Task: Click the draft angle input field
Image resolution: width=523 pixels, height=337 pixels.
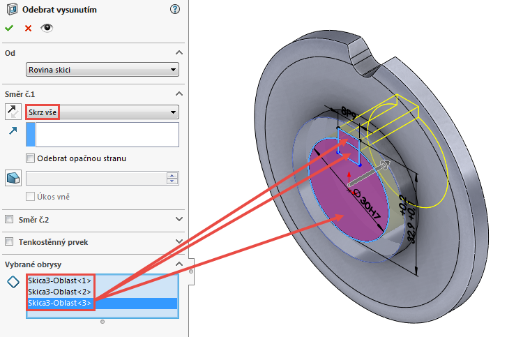Action: pyautogui.click(x=96, y=178)
